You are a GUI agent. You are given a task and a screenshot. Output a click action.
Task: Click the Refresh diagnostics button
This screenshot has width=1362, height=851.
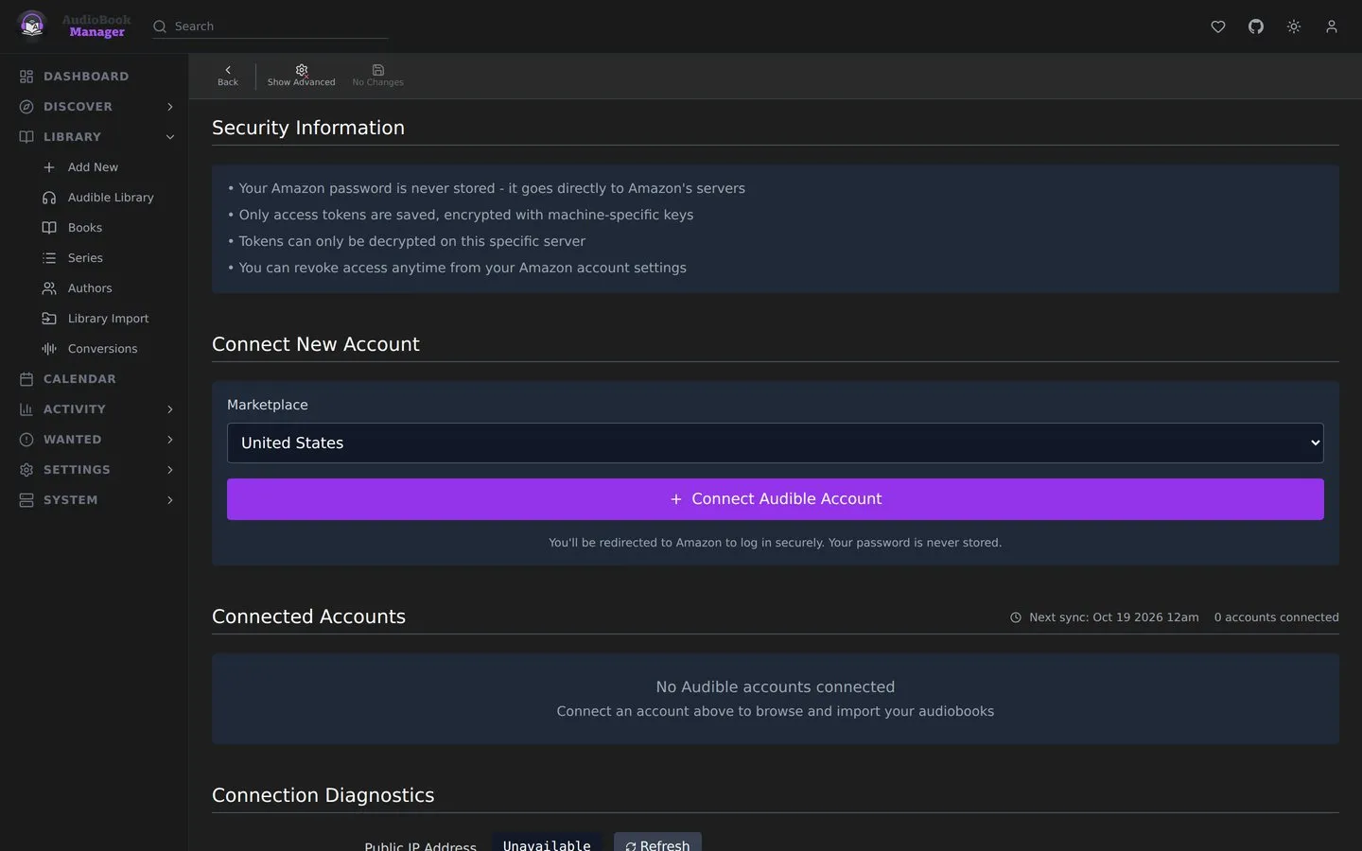click(657, 843)
